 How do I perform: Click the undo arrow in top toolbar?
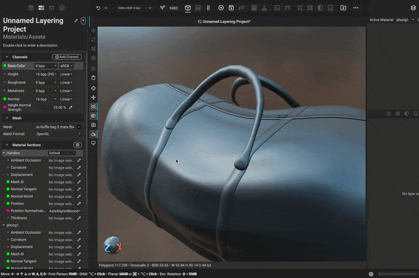pyautogui.click(x=98, y=8)
